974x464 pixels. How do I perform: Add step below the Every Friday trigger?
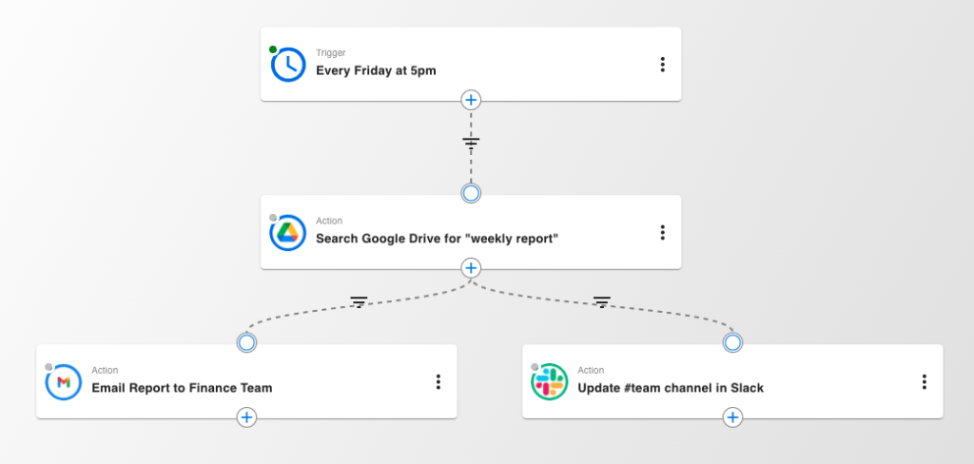click(471, 100)
